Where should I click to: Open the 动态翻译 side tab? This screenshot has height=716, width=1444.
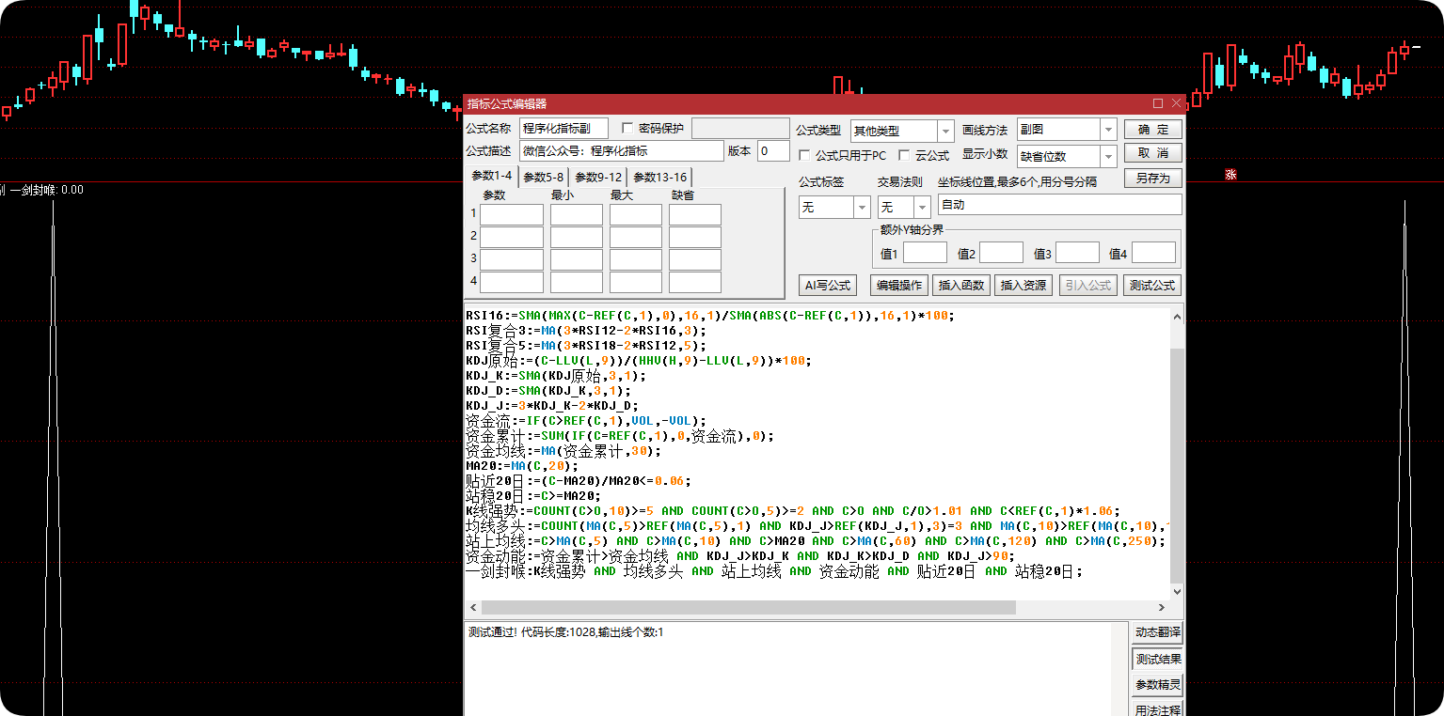click(x=1157, y=632)
